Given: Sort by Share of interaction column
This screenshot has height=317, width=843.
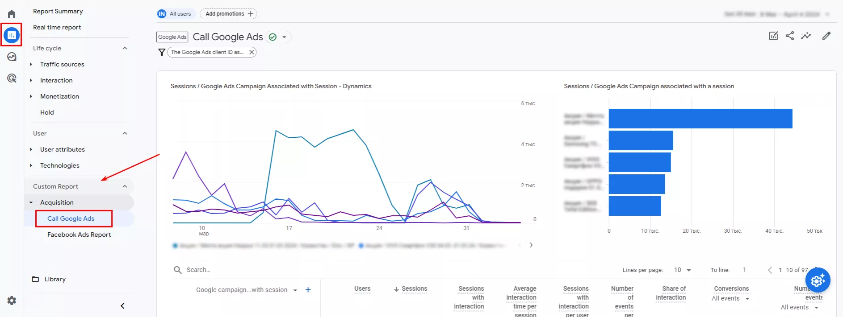Looking at the screenshot, I should click(671, 293).
